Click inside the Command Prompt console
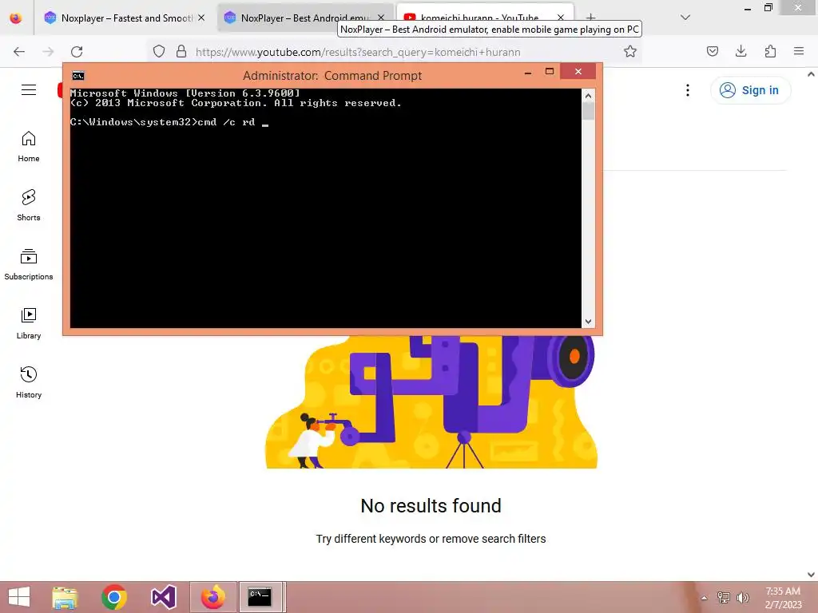Viewport: 818px width, 613px height. (326, 208)
